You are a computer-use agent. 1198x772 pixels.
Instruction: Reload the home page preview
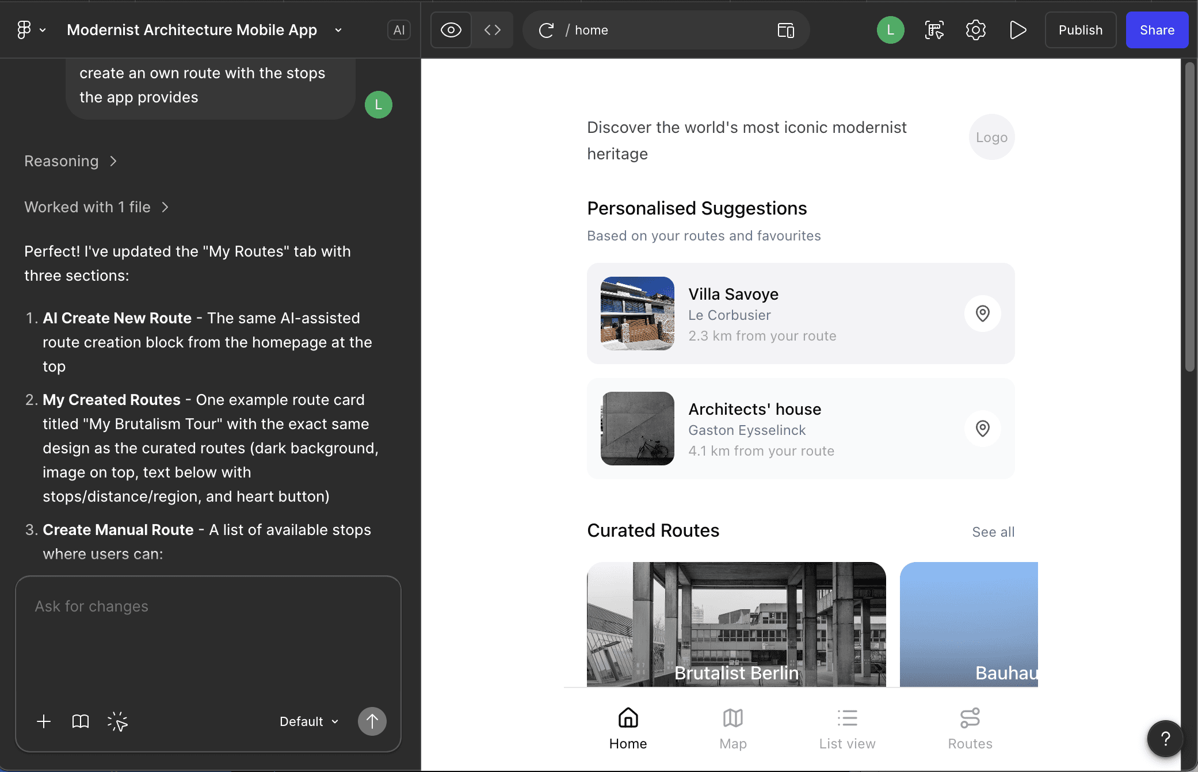point(546,30)
